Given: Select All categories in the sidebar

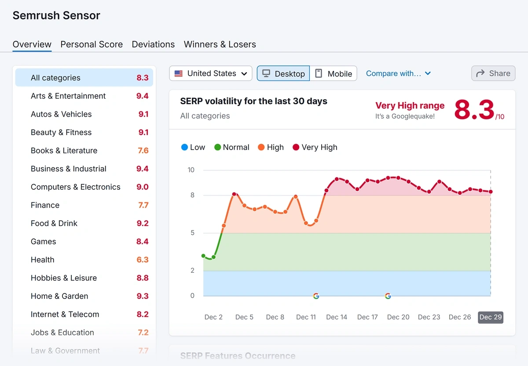Looking at the screenshot, I should pyautogui.click(x=84, y=78).
